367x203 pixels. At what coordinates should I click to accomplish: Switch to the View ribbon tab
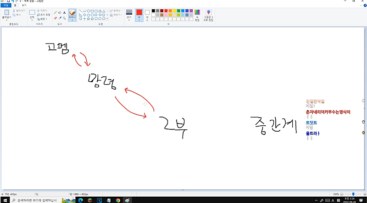(24, 5)
